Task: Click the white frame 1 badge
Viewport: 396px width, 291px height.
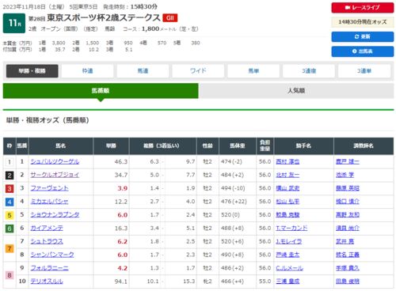Action: pyautogui.click(x=10, y=161)
